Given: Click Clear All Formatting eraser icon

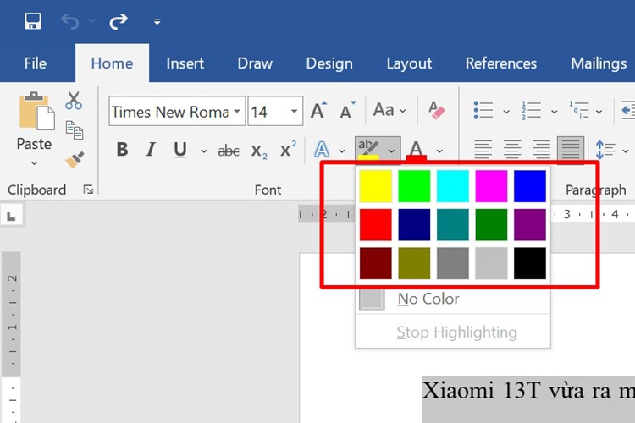Looking at the screenshot, I should tap(436, 110).
